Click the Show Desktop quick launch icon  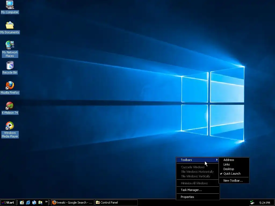point(22,203)
